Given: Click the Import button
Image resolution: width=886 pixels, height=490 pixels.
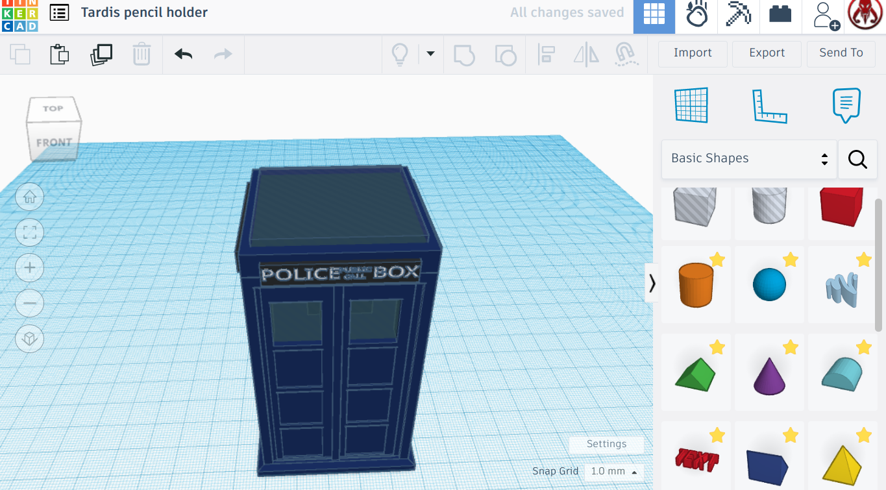Looking at the screenshot, I should 693,54.
